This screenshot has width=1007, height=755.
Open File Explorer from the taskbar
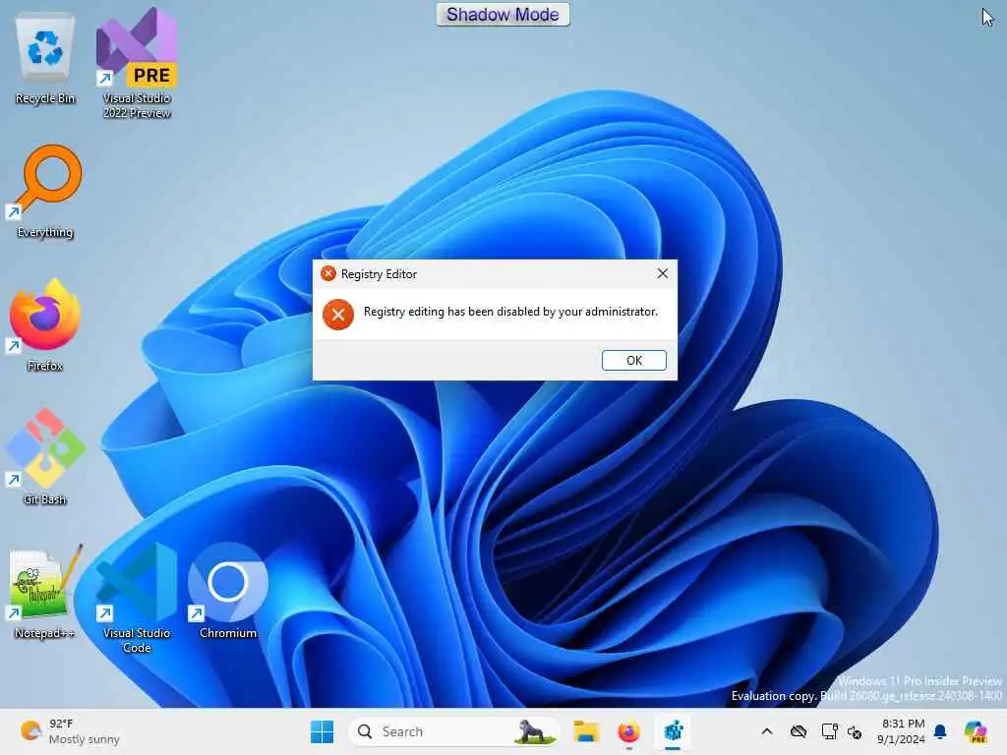(586, 731)
